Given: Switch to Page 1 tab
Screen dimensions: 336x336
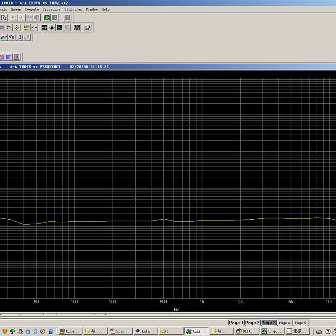Looking at the screenshot, I should click(236, 323).
